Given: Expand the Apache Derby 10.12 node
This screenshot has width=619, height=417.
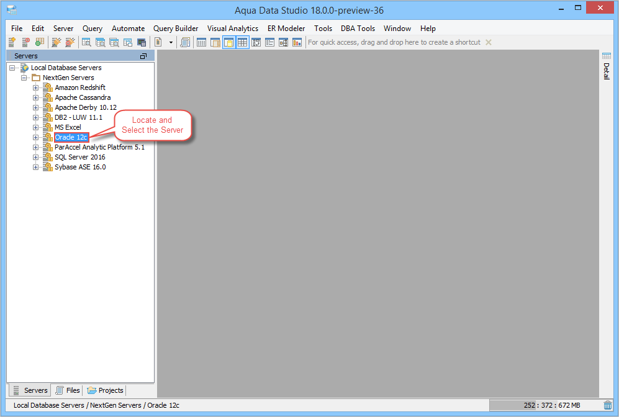Looking at the screenshot, I should 35,108.
